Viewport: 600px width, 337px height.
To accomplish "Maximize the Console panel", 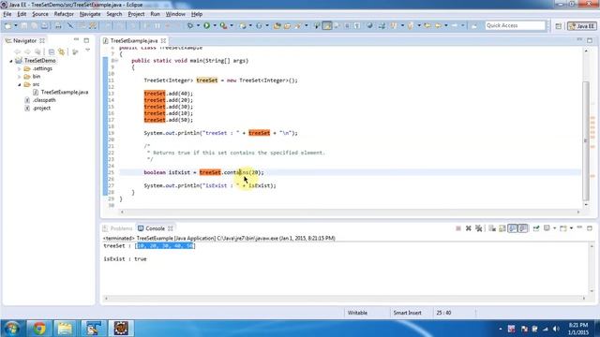I will point(590,228).
